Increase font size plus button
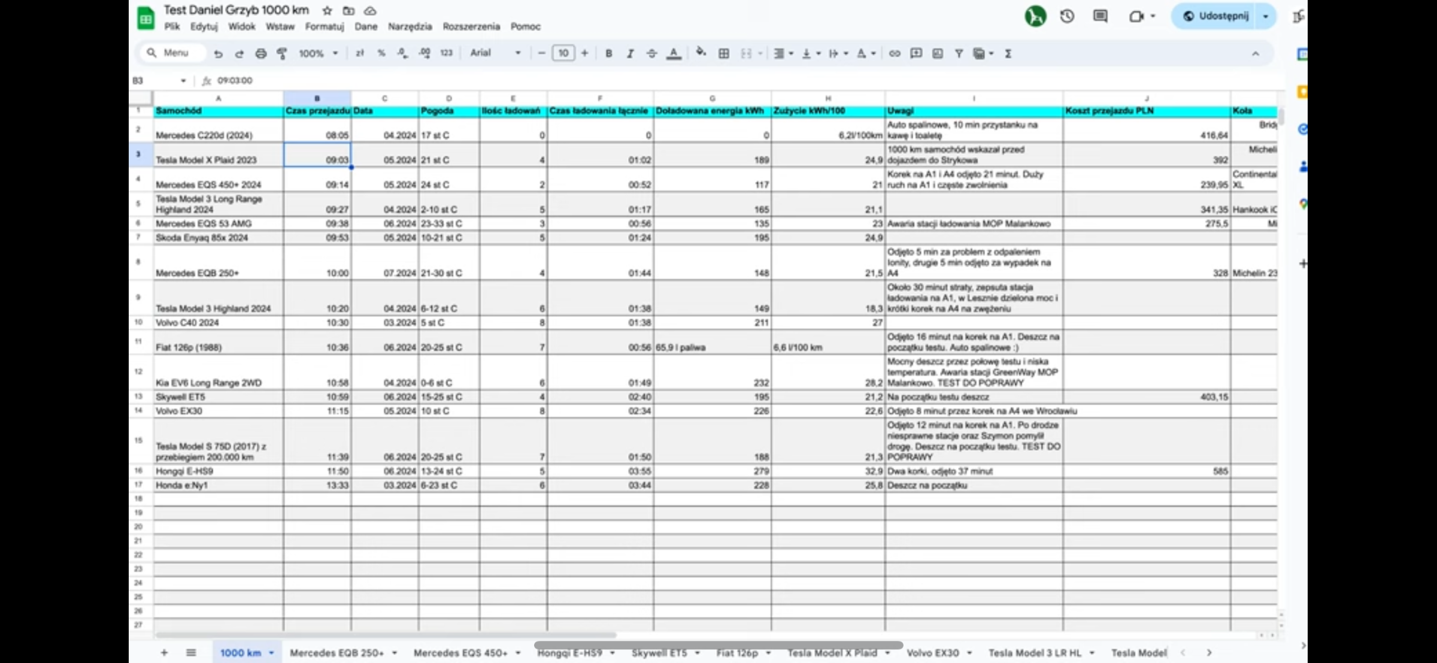Screen dimensions: 1437x663 (x=584, y=53)
